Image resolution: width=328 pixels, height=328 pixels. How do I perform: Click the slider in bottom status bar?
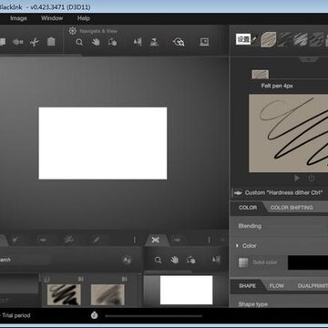tap(154, 316)
